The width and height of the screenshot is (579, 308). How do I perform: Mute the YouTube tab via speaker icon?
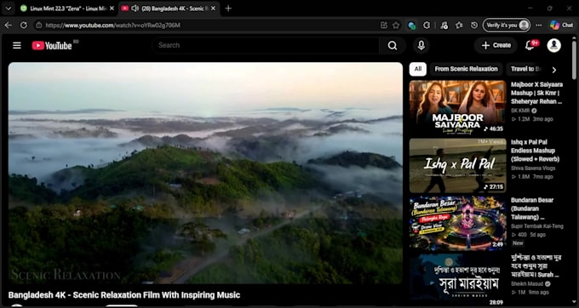pos(135,9)
